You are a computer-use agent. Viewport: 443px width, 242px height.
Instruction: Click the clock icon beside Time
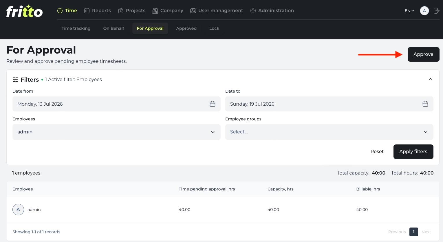60,11
